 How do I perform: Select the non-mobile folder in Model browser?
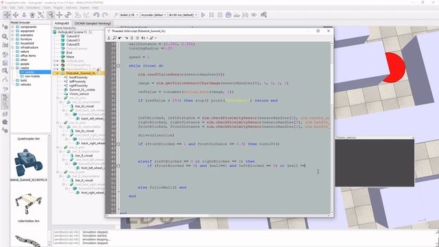pyautogui.click(x=32, y=76)
